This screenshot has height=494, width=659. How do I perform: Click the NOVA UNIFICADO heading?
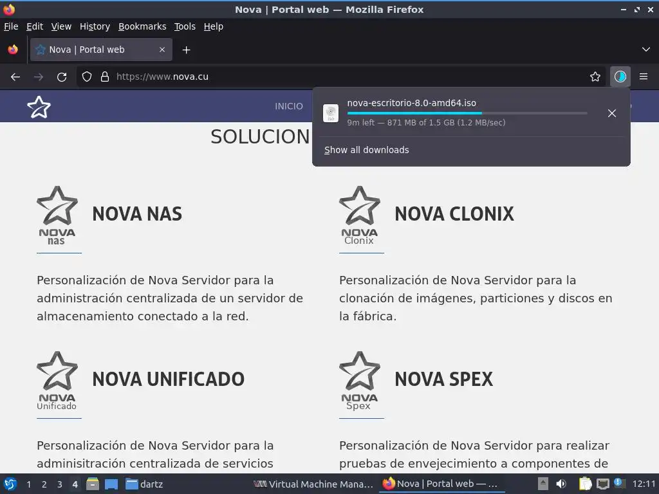[x=168, y=379]
